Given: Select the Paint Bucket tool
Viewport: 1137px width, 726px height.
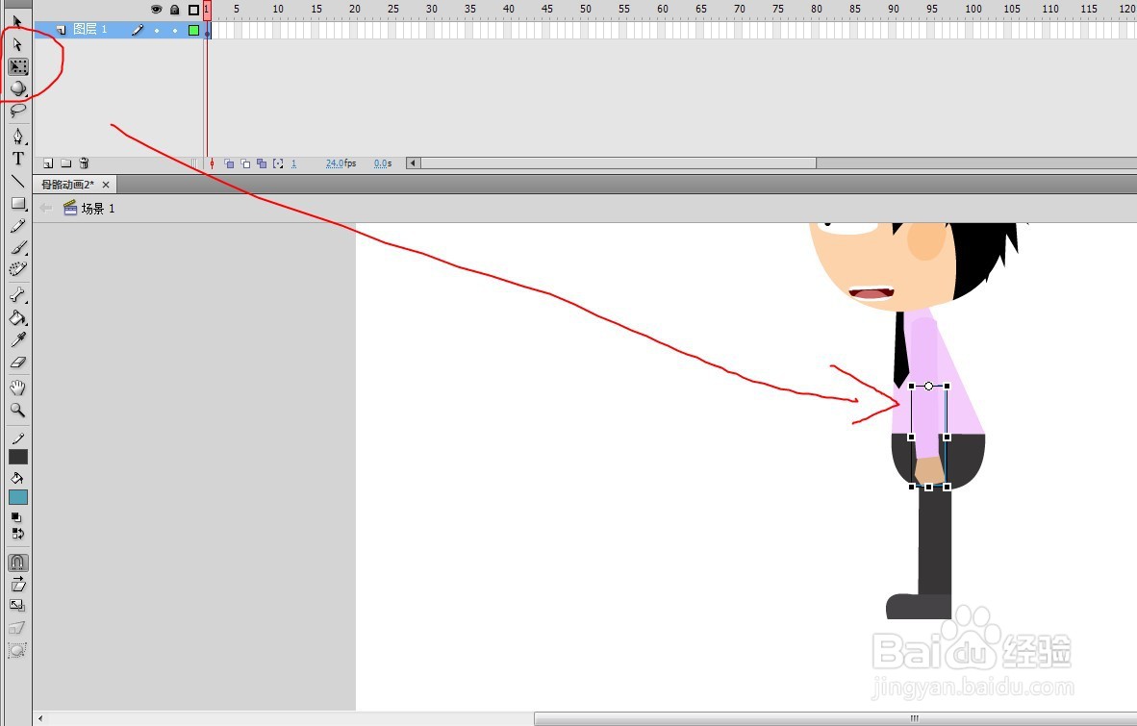Looking at the screenshot, I should coord(18,317).
